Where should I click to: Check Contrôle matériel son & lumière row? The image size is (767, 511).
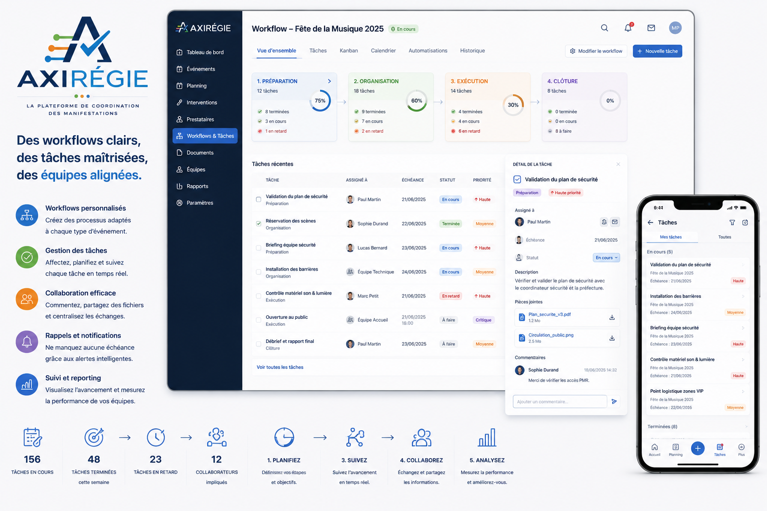tap(259, 296)
